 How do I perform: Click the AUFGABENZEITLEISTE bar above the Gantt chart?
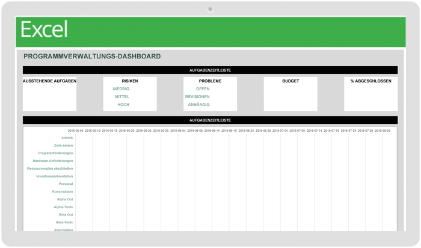pyautogui.click(x=210, y=120)
